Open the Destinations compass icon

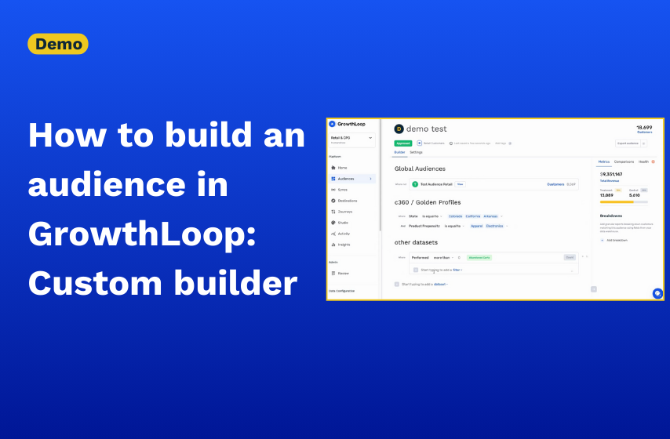[333, 201]
